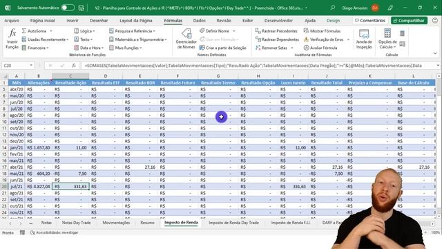
Task: Select cell R$ 4.827,04
Action: [x=39, y=186]
